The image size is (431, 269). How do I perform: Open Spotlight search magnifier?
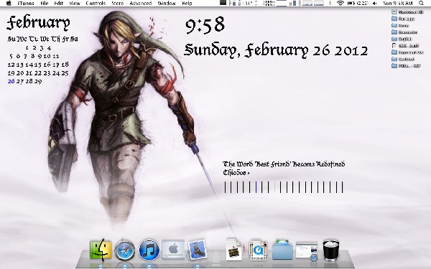tap(422, 4)
